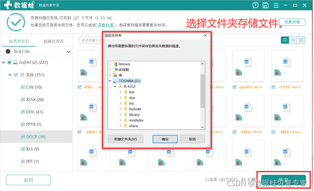Open the help question mark icon
314x191 pixels.
255,5
